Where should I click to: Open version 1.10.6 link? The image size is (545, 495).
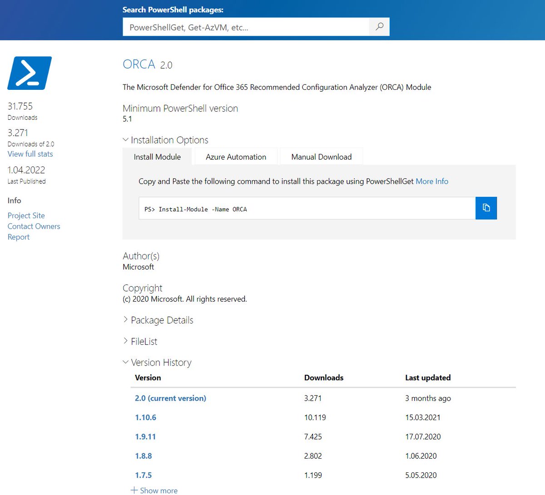pos(145,417)
